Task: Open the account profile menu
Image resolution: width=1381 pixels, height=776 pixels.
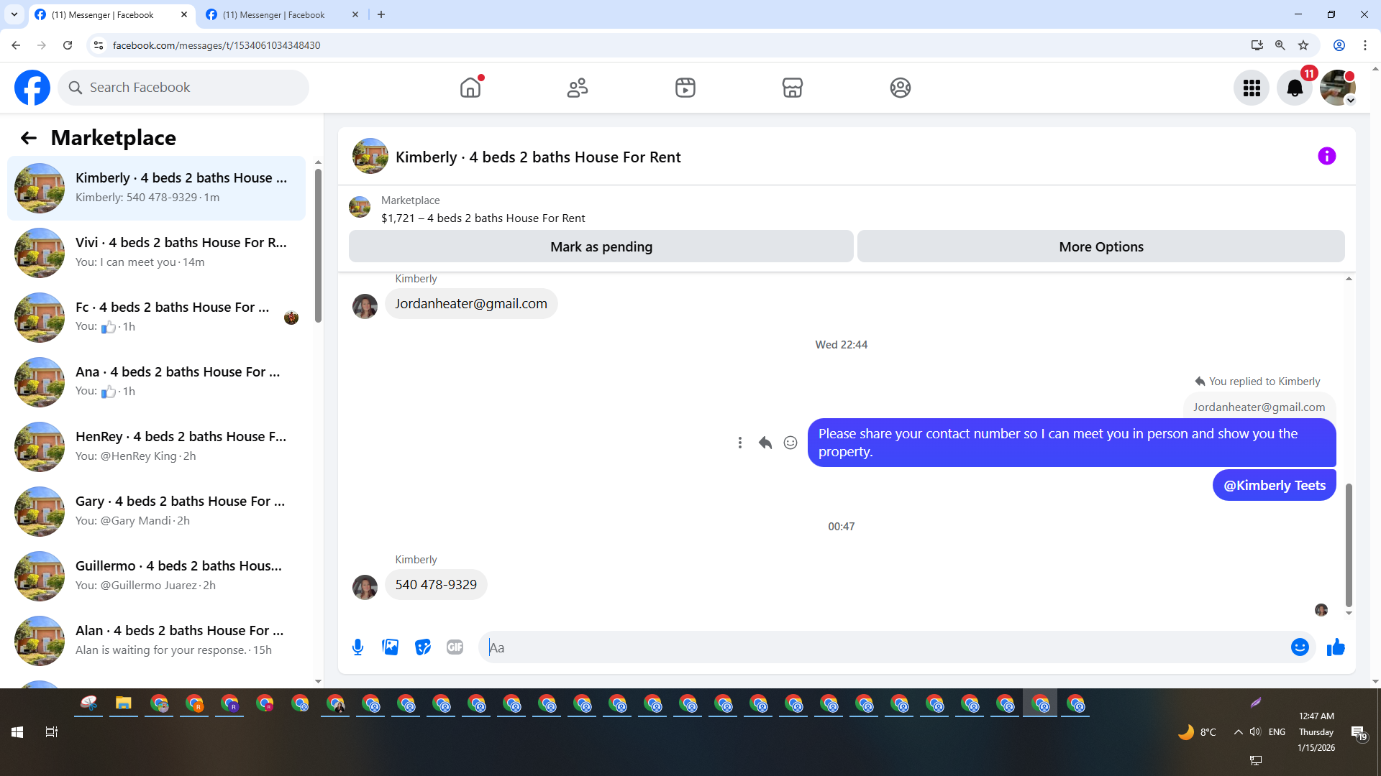Action: [x=1337, y=88]
